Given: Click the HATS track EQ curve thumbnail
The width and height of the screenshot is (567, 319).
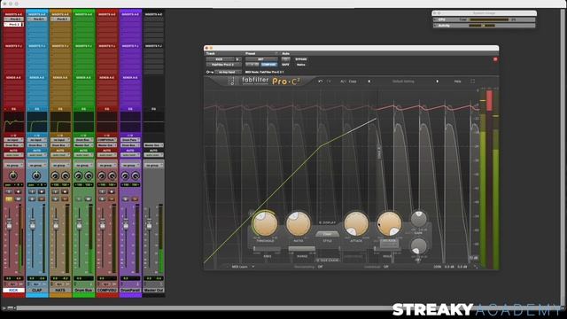Looking at the screenshot, I should point(60,122).
